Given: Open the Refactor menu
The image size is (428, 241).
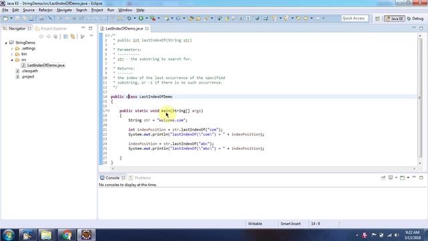Looking at the screenshot, I should (45, 10).
